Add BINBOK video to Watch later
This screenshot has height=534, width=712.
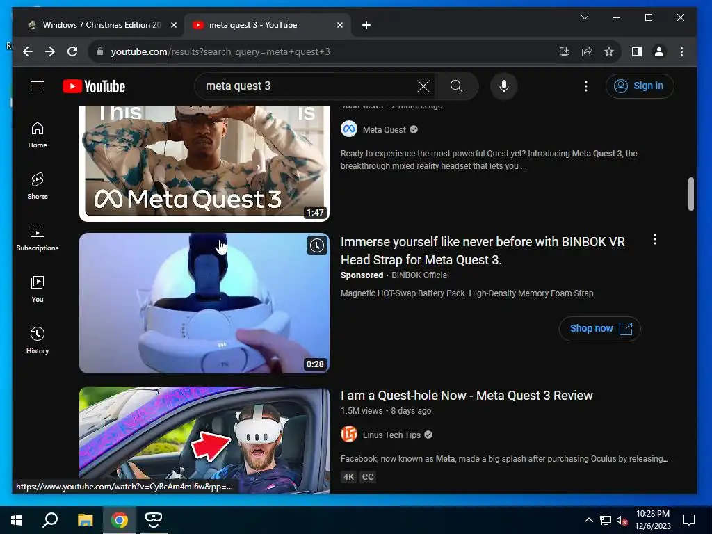[317, 245]
